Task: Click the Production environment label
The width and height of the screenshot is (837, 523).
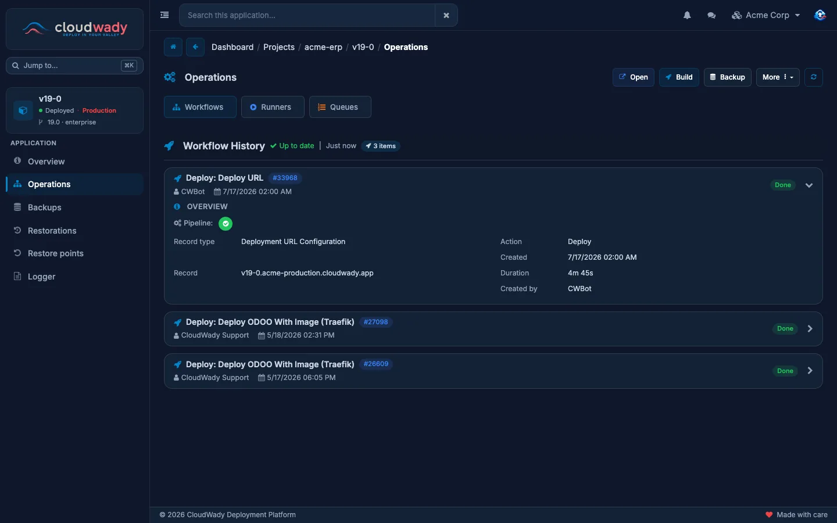Action: coord(99,110)
